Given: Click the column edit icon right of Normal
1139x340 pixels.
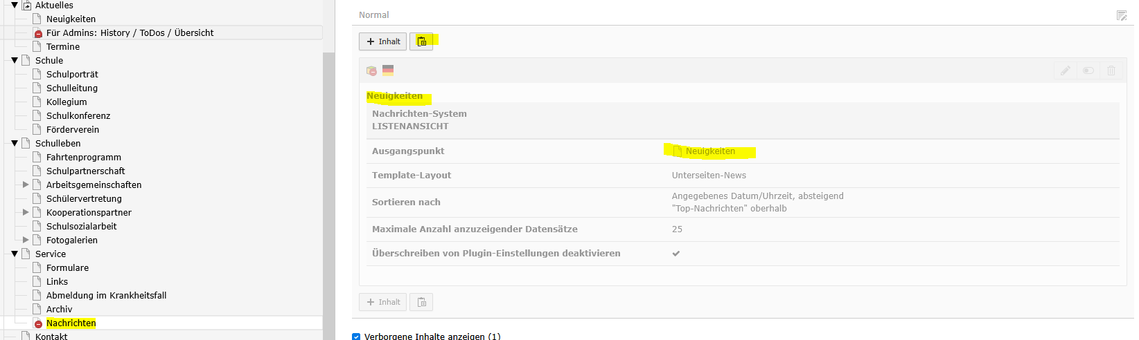Looking at the screenshot, I should click(x=1121, y=15).
